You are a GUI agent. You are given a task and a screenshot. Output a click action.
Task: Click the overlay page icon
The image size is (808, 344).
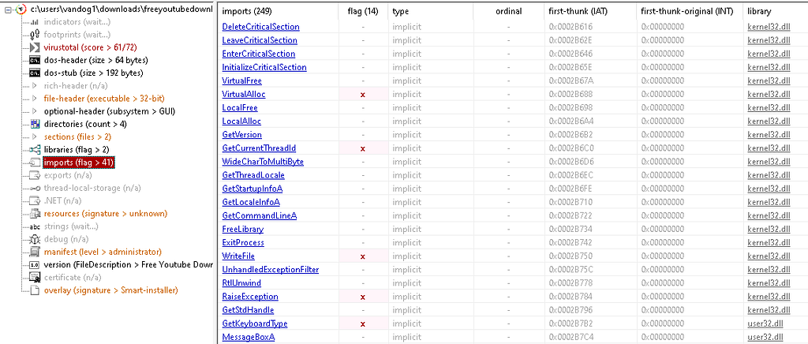(35, 290)
